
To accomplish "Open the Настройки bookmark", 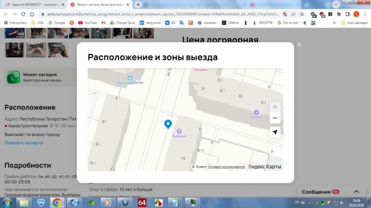I will tap(15, 23).
